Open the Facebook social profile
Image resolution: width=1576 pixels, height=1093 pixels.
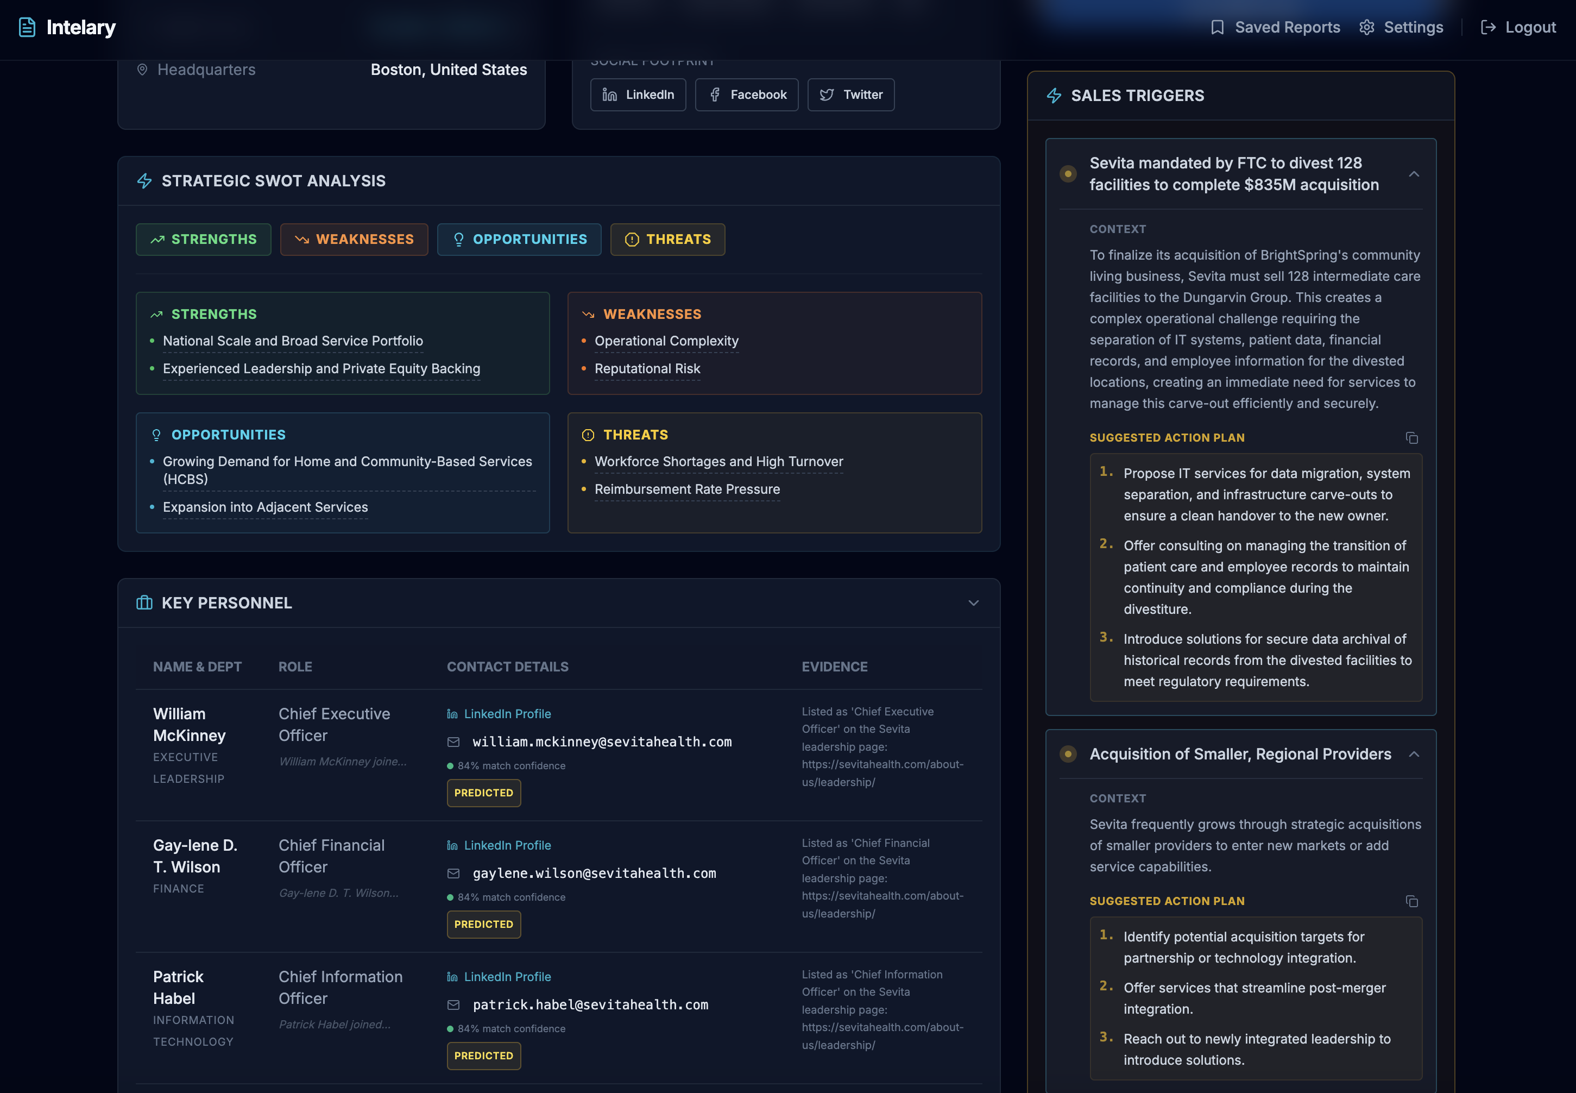tap(746, 95)
